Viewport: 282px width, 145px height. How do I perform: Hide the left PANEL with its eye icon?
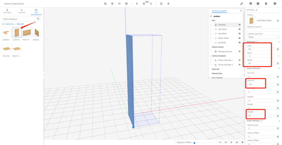click(239, 25)
